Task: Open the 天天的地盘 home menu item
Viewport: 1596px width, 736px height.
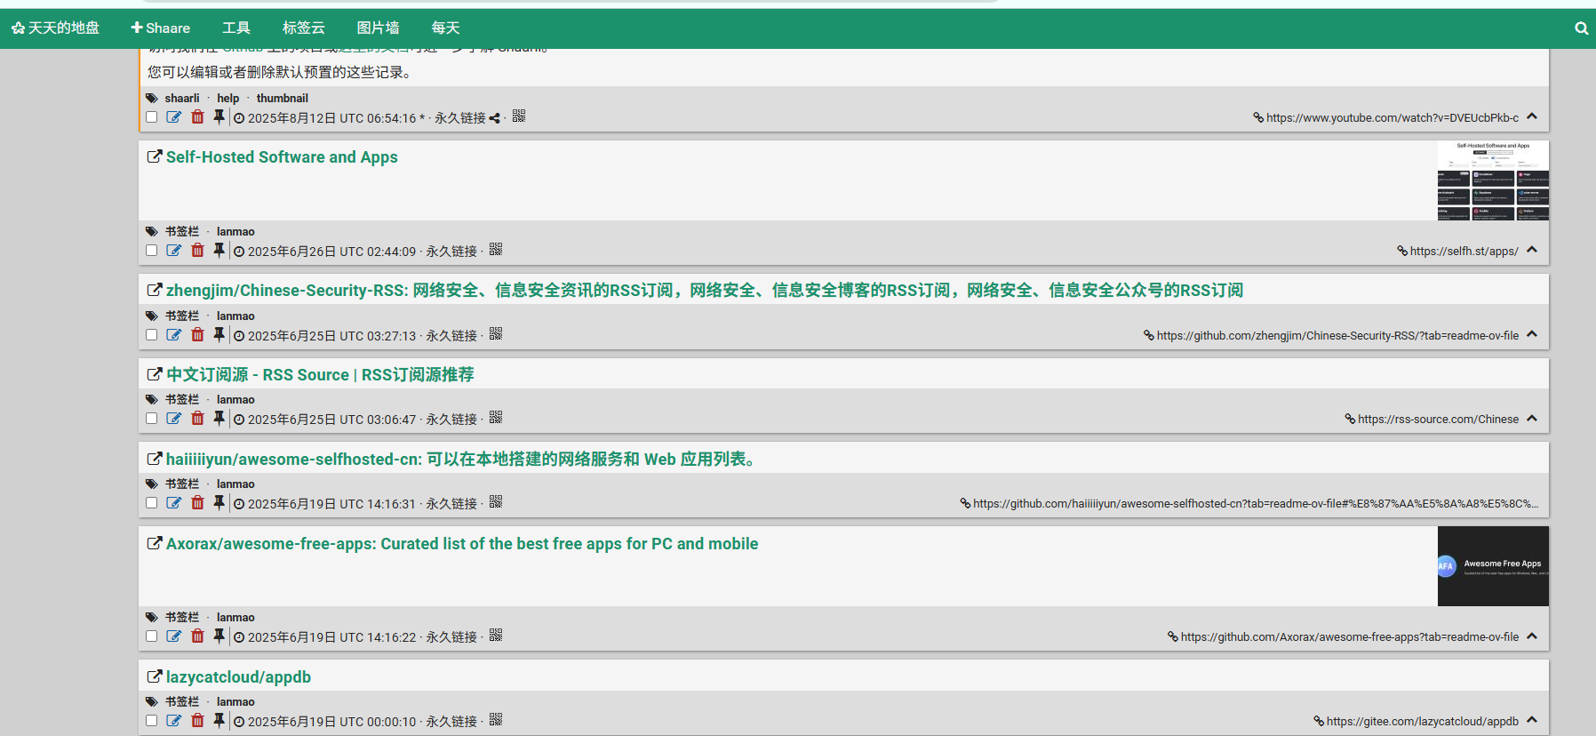Action: tap(55, 28)
